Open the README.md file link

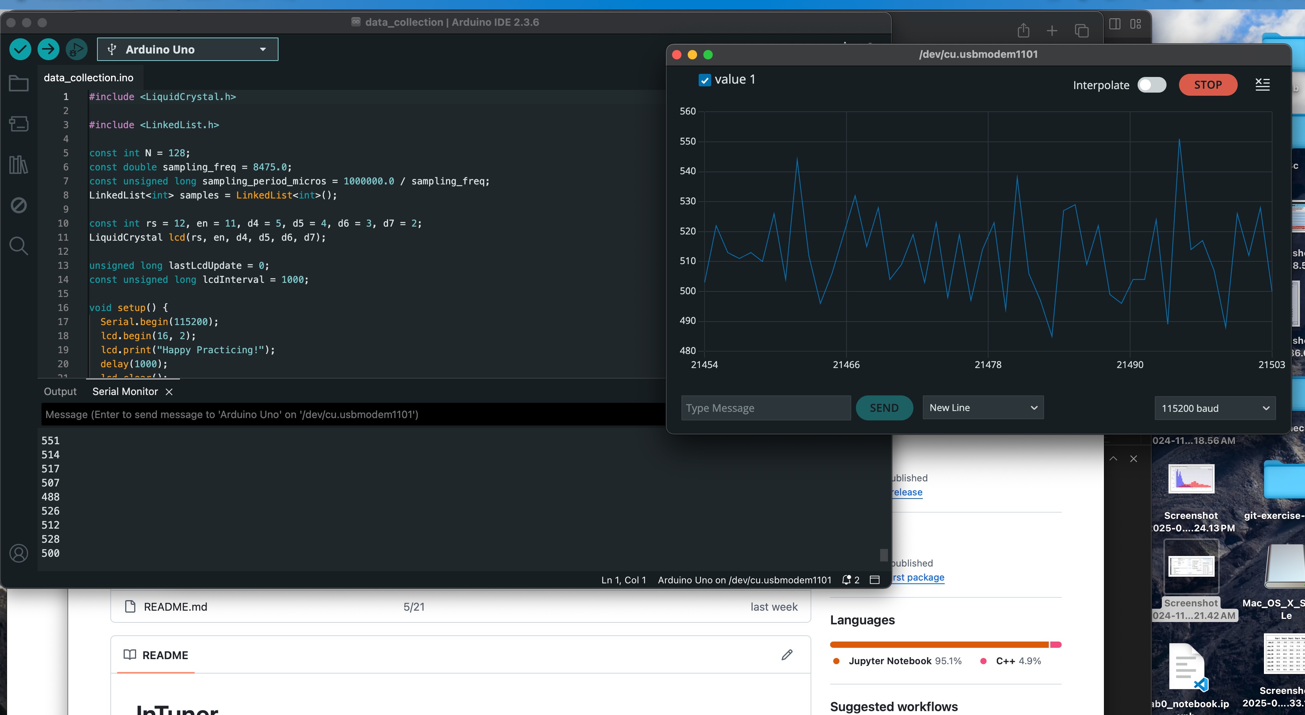pyautogui.click(x=175, y=606)
